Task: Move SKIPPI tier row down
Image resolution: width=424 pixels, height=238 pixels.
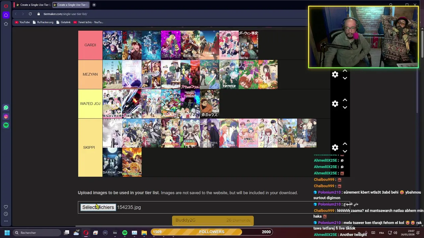Action: (x=345, y=151)
